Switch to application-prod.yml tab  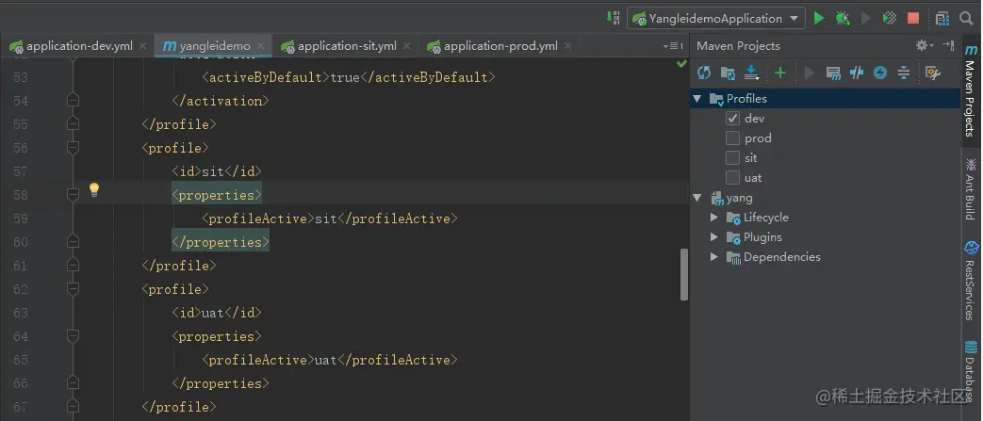pos(500,46)
